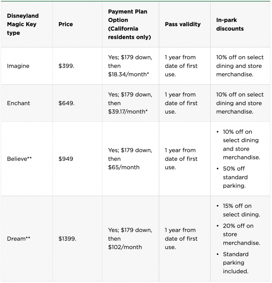Select the "Dream**" key type cell
The width and height of the screenshot is (272, 283).
(19, 239)
